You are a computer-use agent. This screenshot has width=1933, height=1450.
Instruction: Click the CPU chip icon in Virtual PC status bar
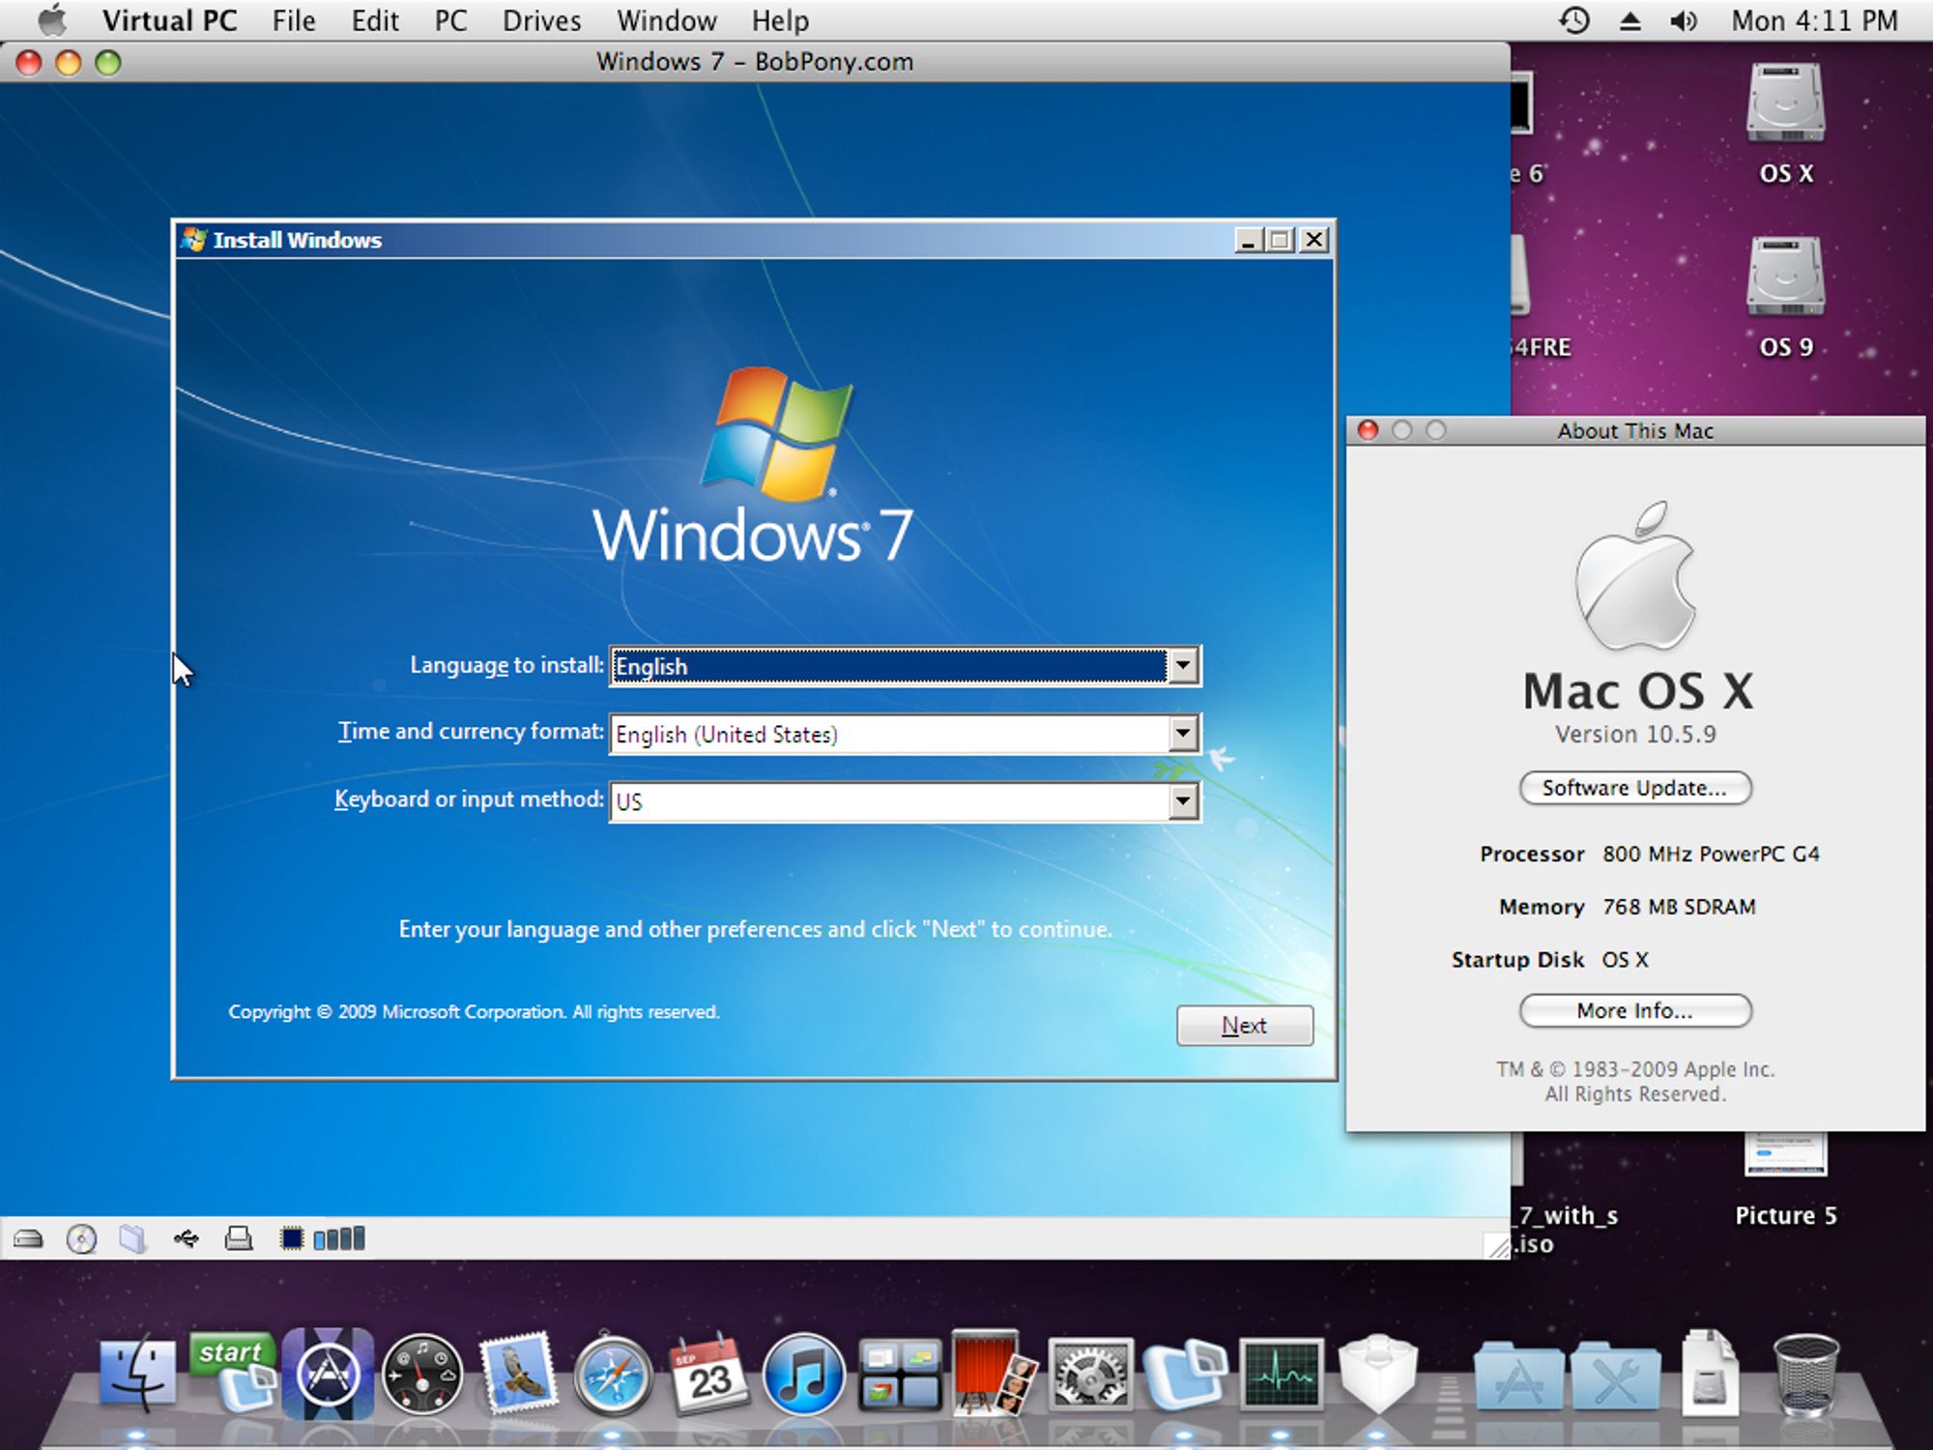291,1238
